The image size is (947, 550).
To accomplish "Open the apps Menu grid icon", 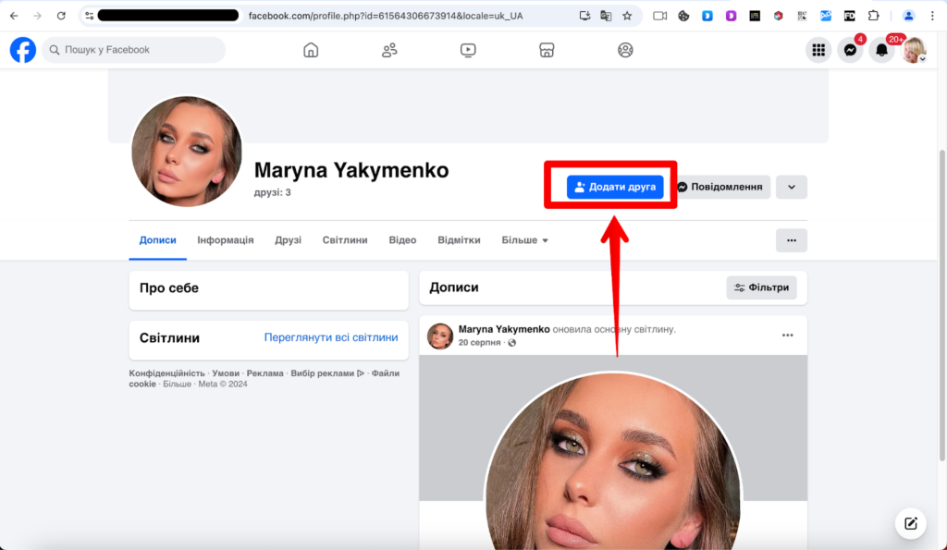I will pyautogui.click(x=818, y=50).
